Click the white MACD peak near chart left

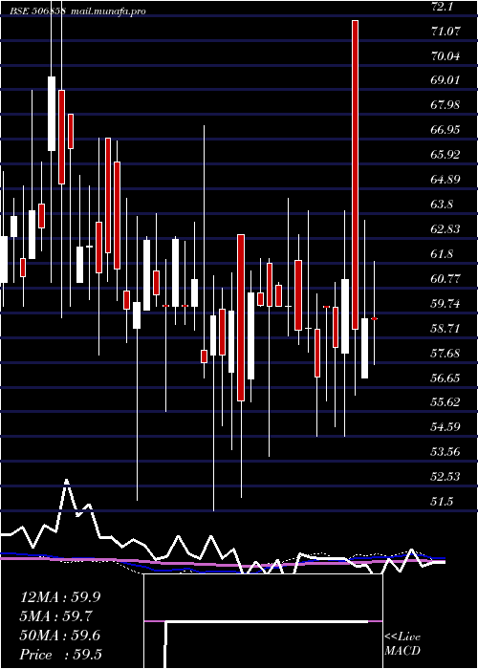tap(66, 481)
